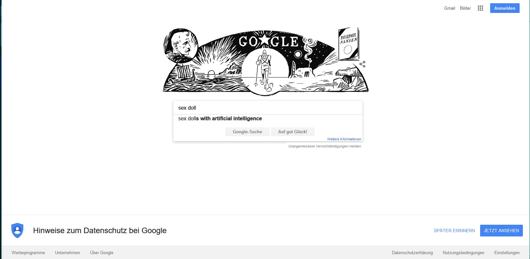Viewport: 530px width, 259px height.
Task: Click JETZT ANSEHEN privacy button
Action: [x=501, y=231]
